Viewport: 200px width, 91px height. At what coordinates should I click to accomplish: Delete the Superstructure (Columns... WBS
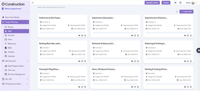pos(191,35)
